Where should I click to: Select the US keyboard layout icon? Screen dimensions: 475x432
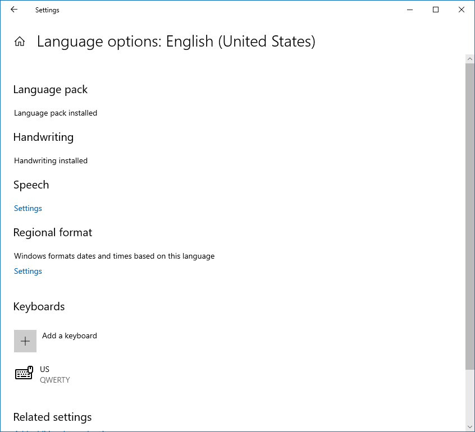pyautogui.click(x=24, y=374)
